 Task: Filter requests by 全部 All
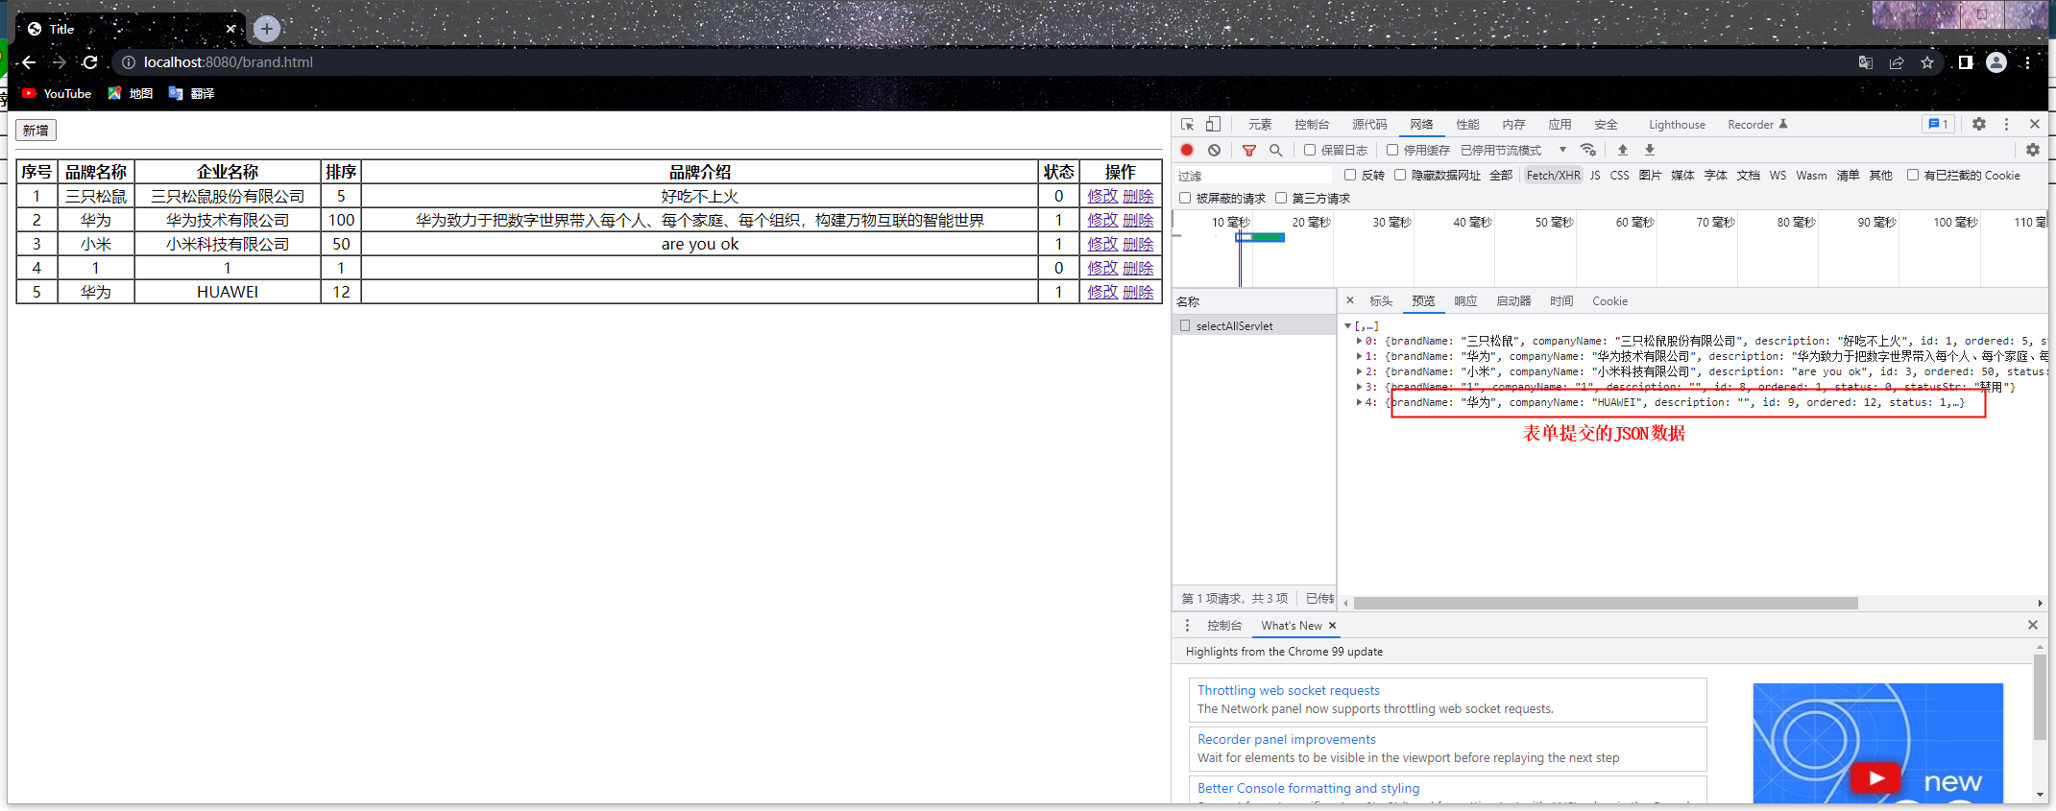pos(1501,175)
